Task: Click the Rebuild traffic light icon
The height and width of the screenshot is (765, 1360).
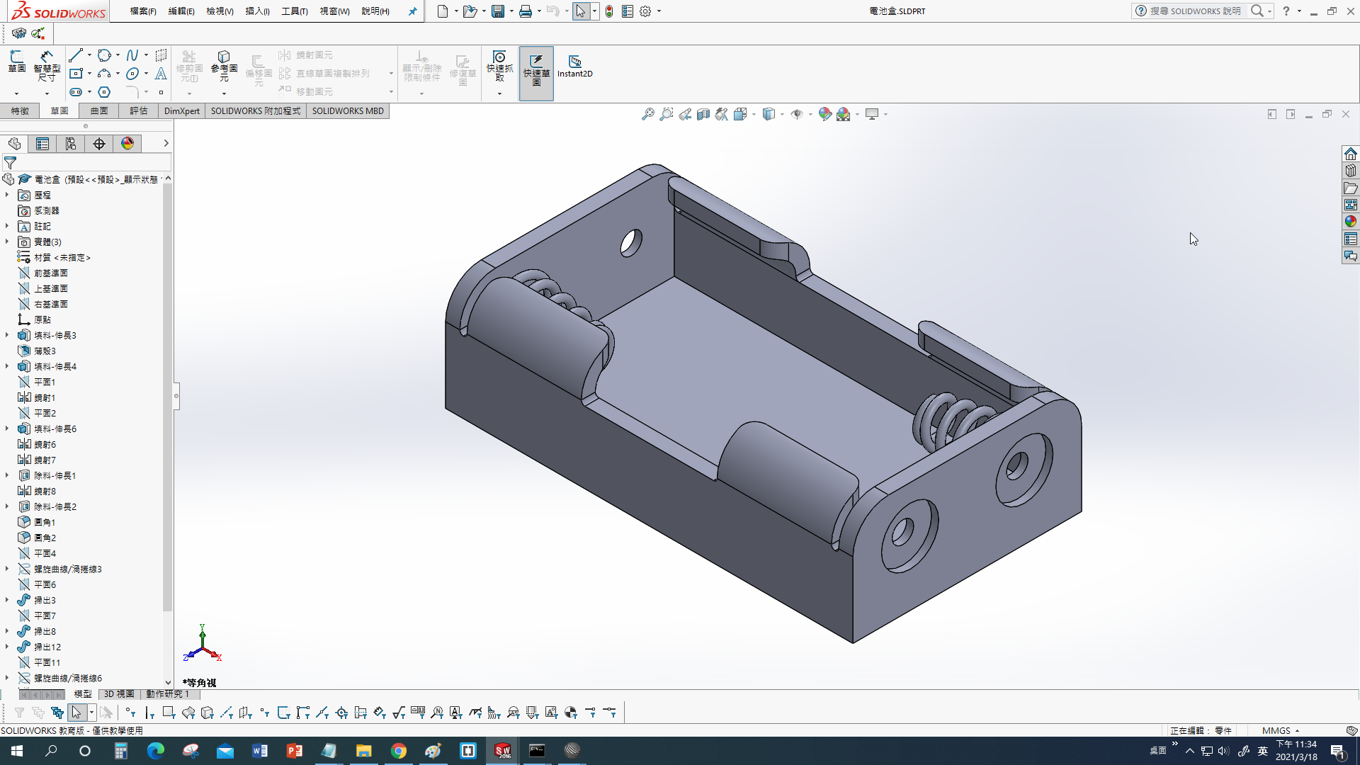Action: tap(608, 11)
